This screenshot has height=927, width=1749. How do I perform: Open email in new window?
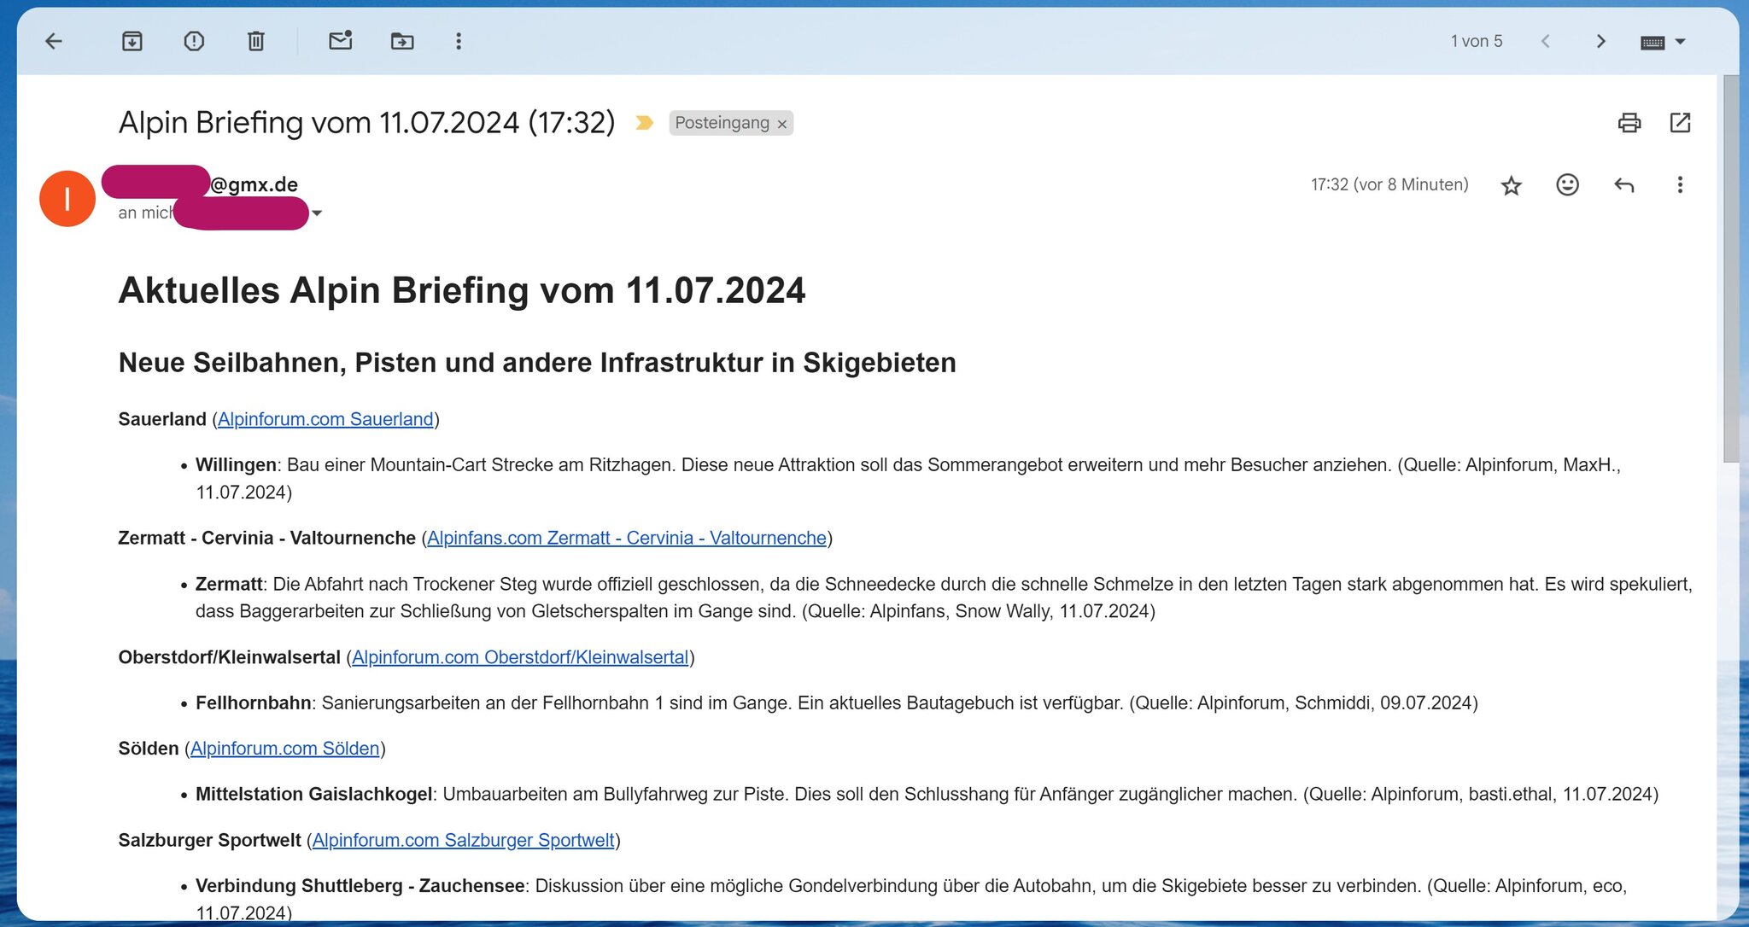(x=1680, y=123)
